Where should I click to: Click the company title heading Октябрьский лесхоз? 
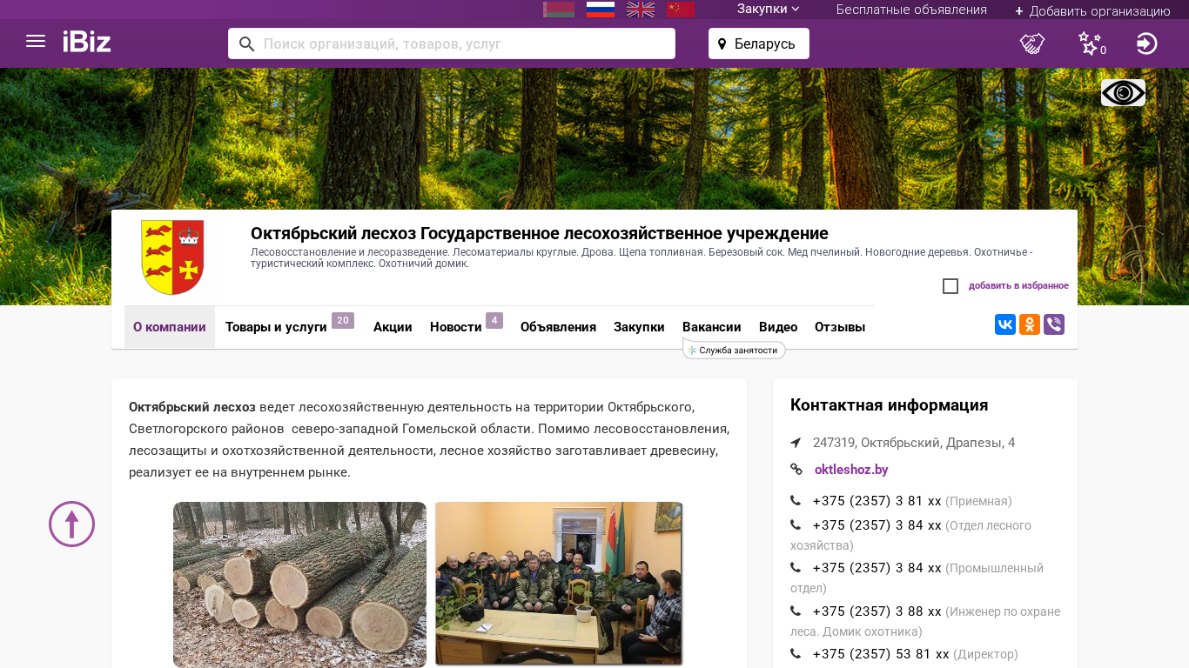click(540, 233)
